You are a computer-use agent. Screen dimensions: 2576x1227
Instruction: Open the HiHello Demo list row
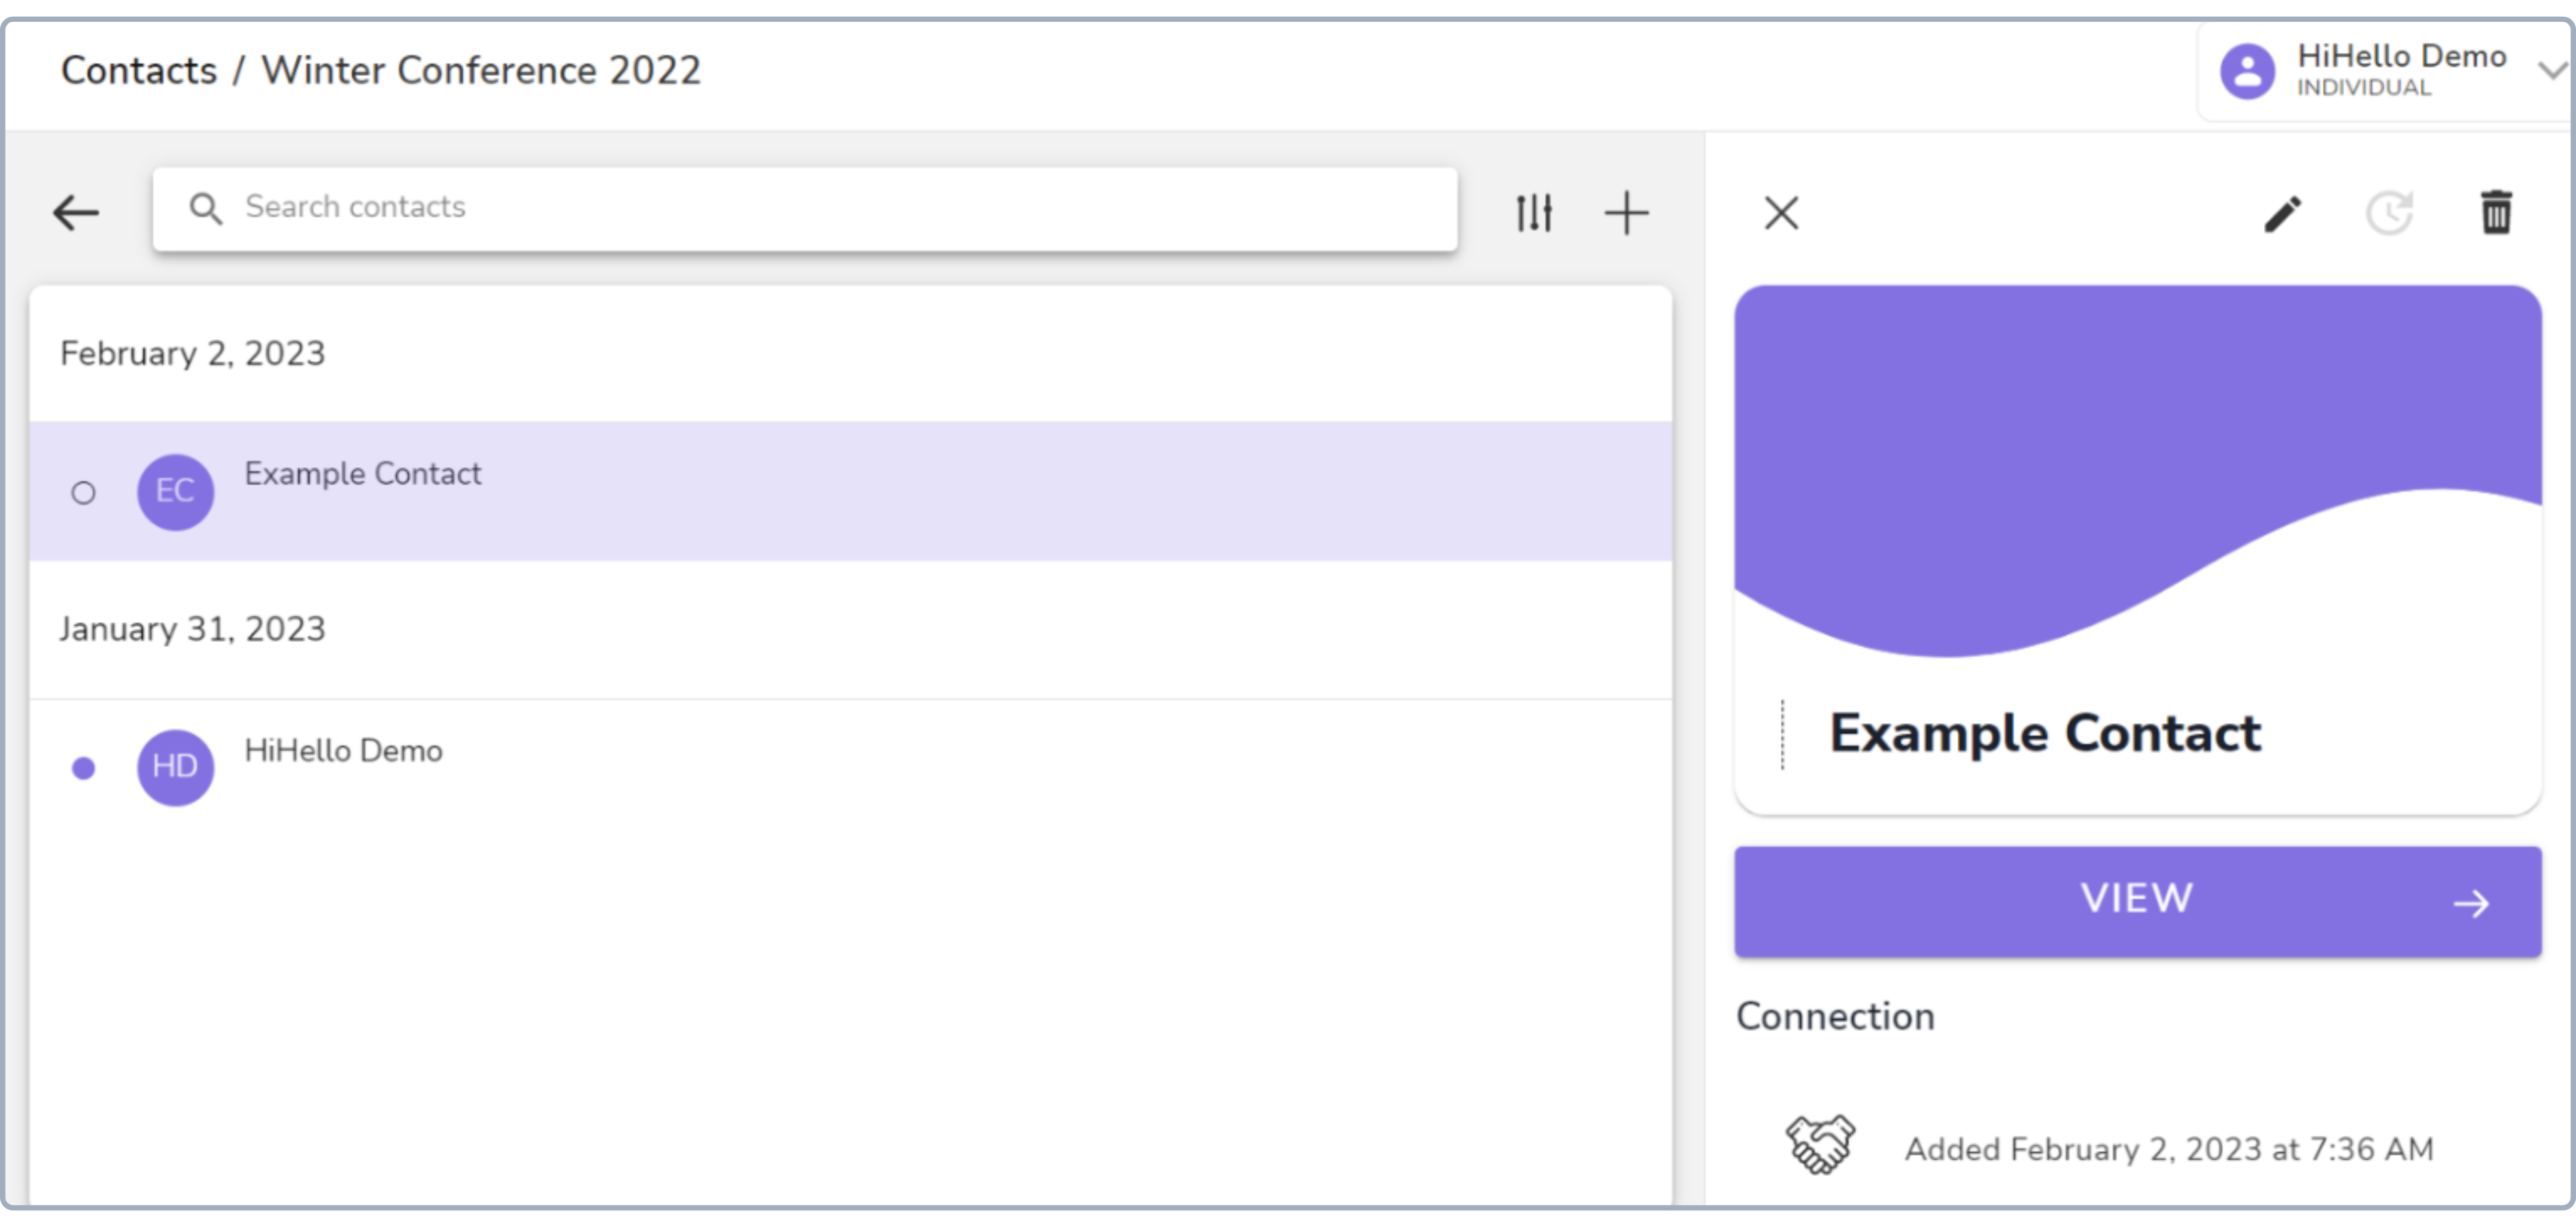point(851,767)
